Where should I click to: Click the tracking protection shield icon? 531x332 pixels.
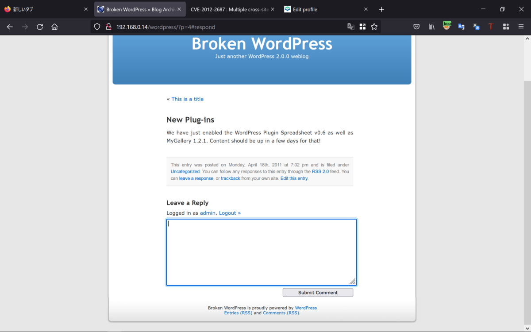point(97,27)
